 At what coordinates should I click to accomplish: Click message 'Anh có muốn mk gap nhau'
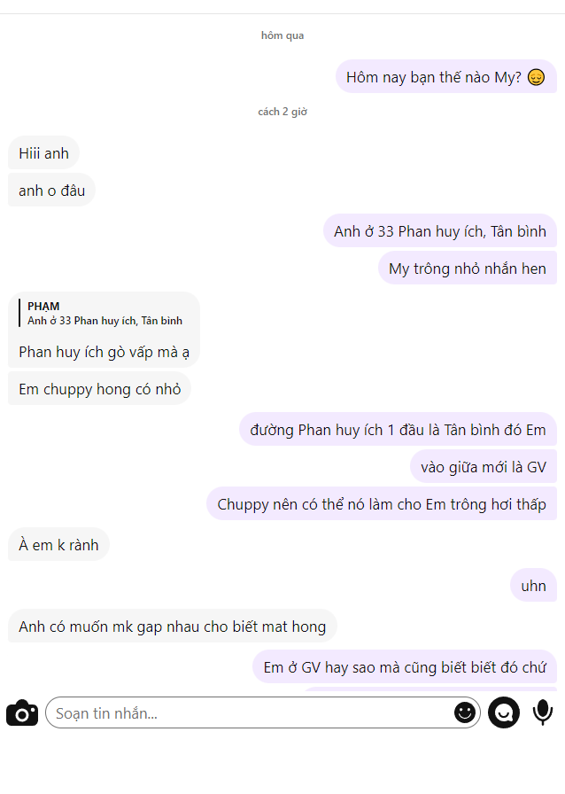172,627
